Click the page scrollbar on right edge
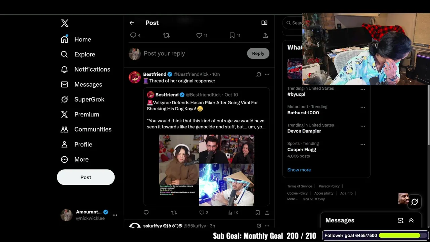Viewport: 430px width, 242px height. tap(428, 115)
